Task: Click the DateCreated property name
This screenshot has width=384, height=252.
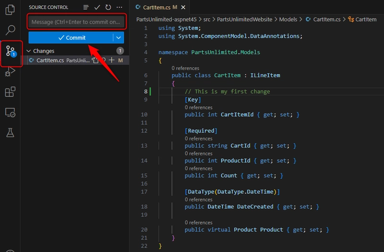Action: coord(255,207)
